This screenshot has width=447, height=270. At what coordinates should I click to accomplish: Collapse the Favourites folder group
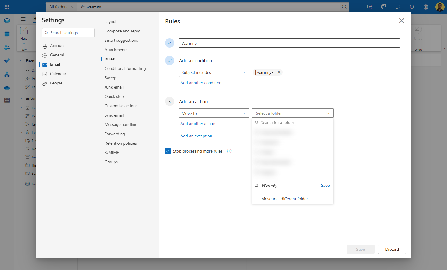coord(21,61)
